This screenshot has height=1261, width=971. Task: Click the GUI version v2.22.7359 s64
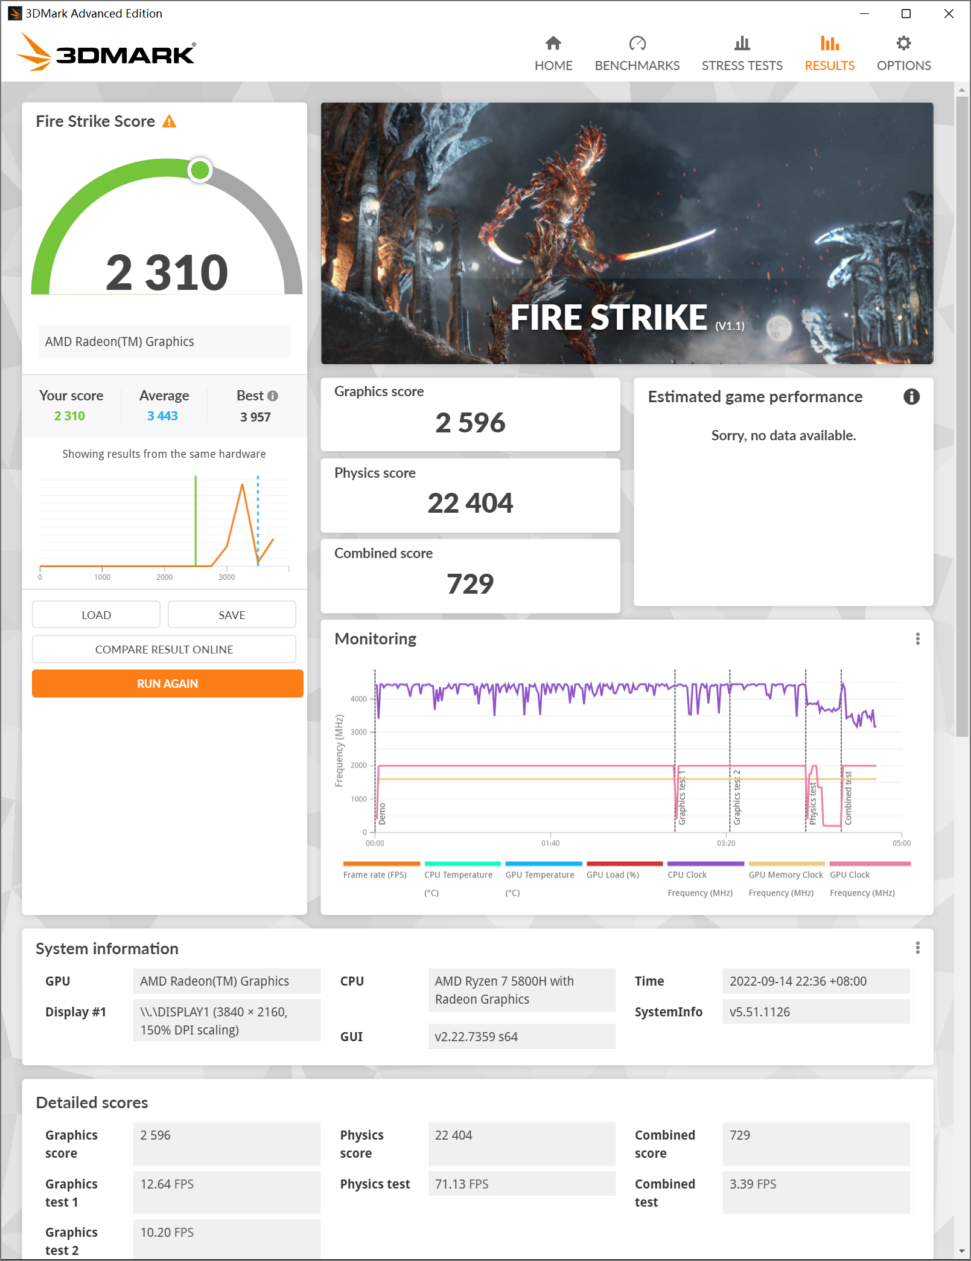(x=522, y=1037)
